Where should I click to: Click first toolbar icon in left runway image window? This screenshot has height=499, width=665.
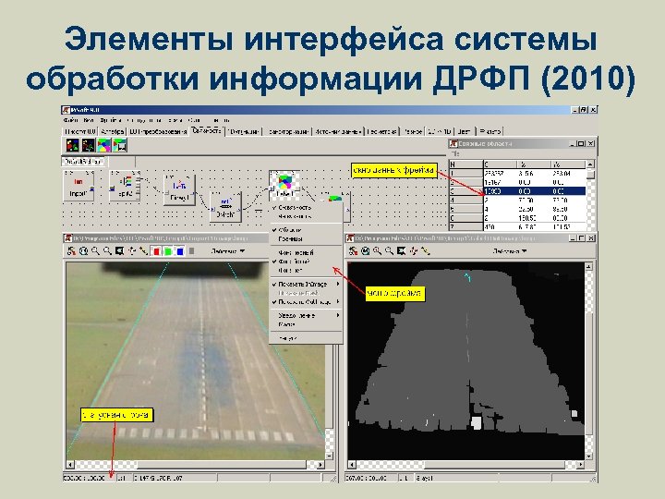(x=71, y=251)
